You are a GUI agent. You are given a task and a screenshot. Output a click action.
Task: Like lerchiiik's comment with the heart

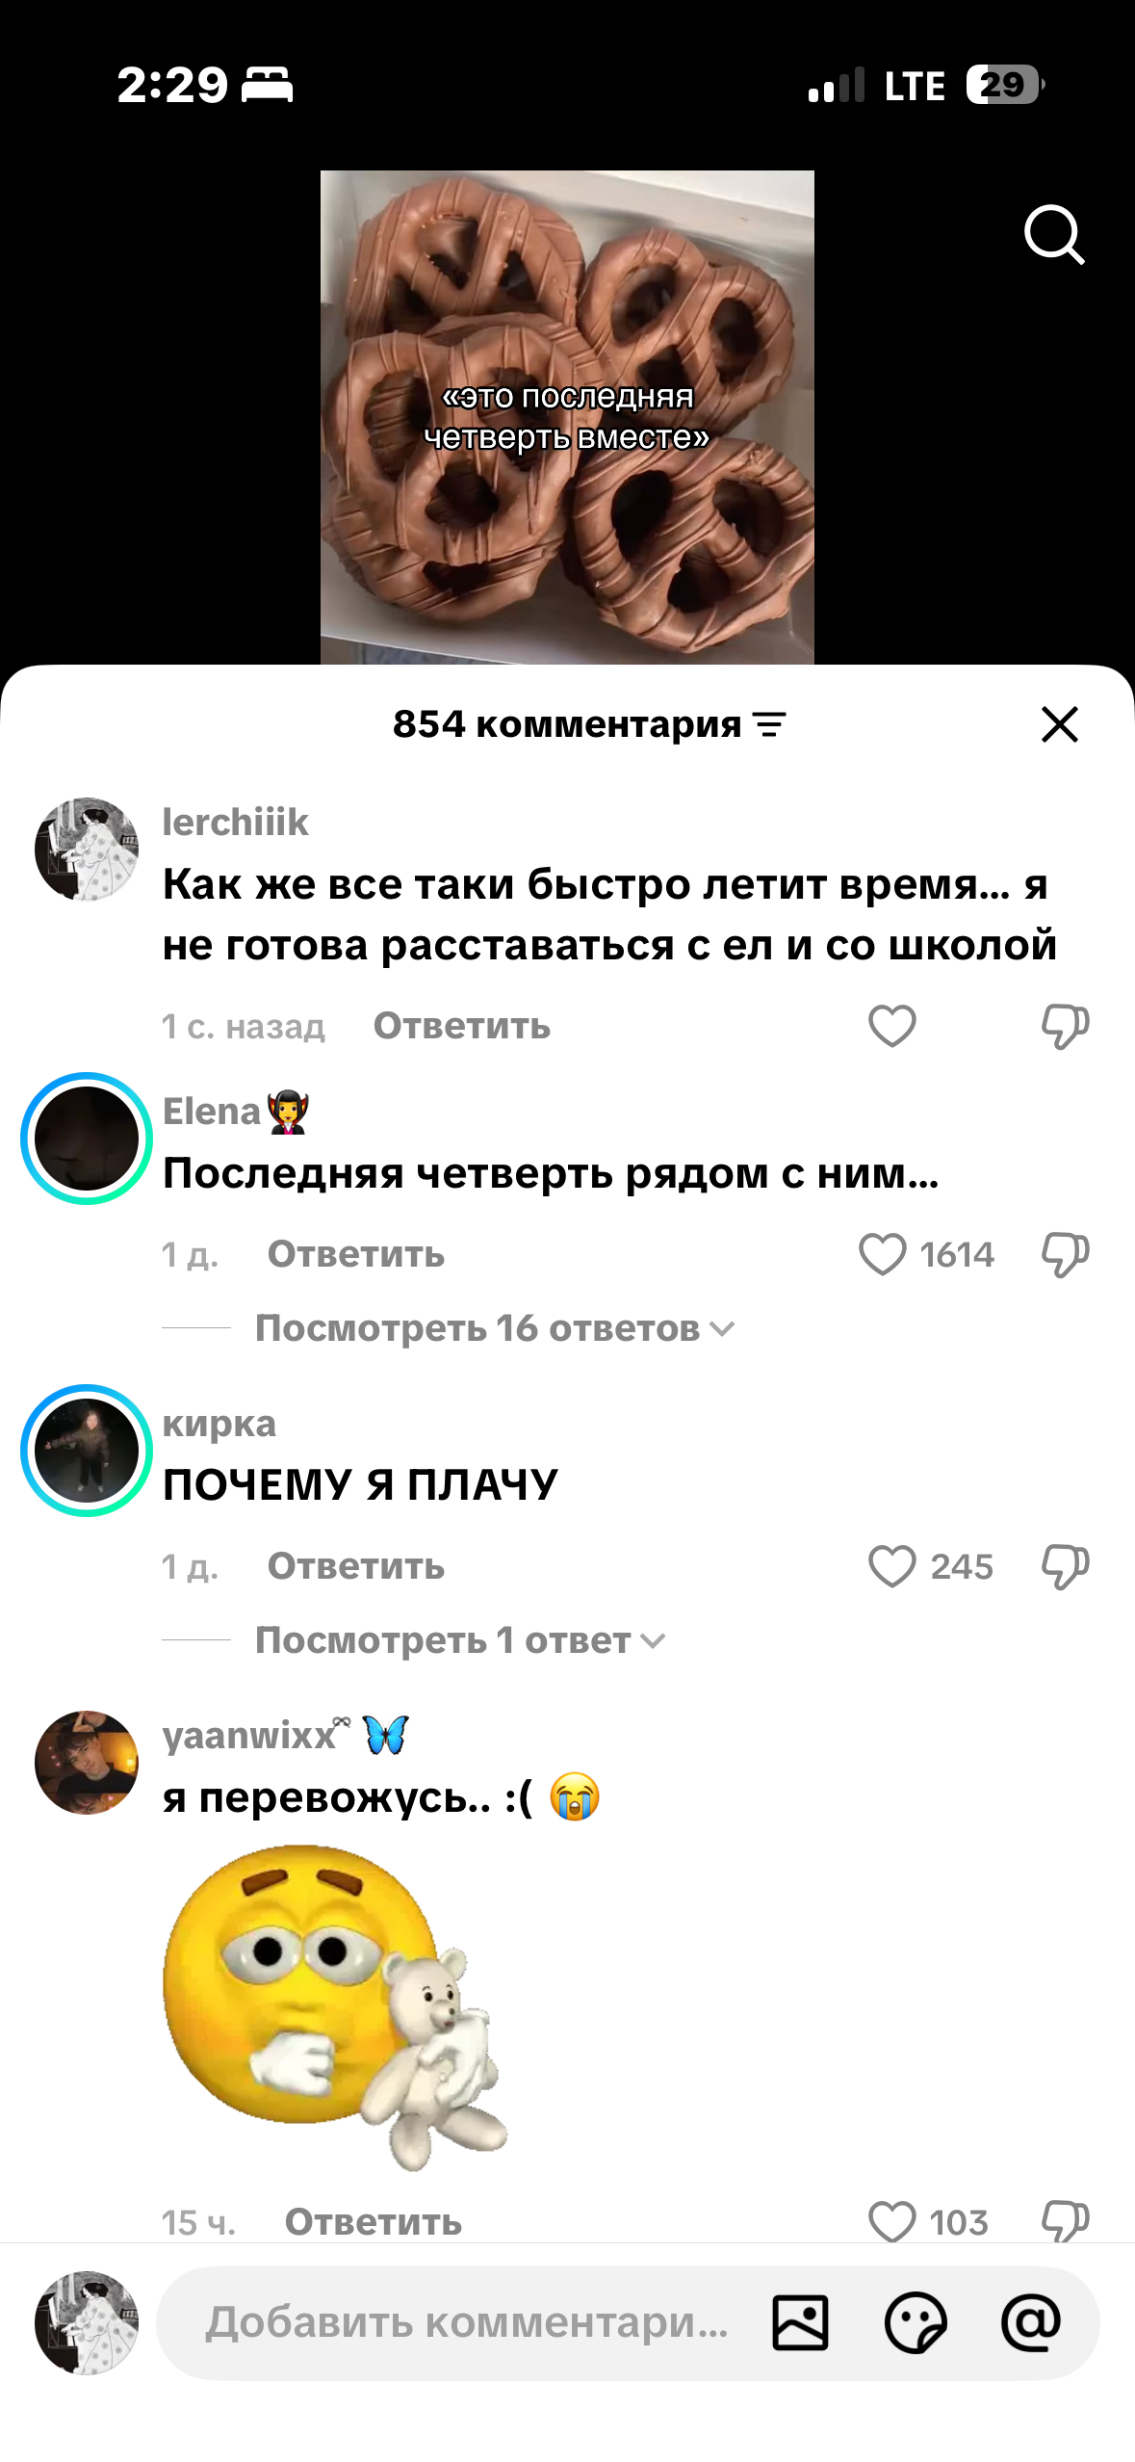(892, 1026)
